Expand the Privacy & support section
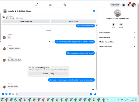The height and width of the screenshot is (102, 139). click(x=117, y=47)
